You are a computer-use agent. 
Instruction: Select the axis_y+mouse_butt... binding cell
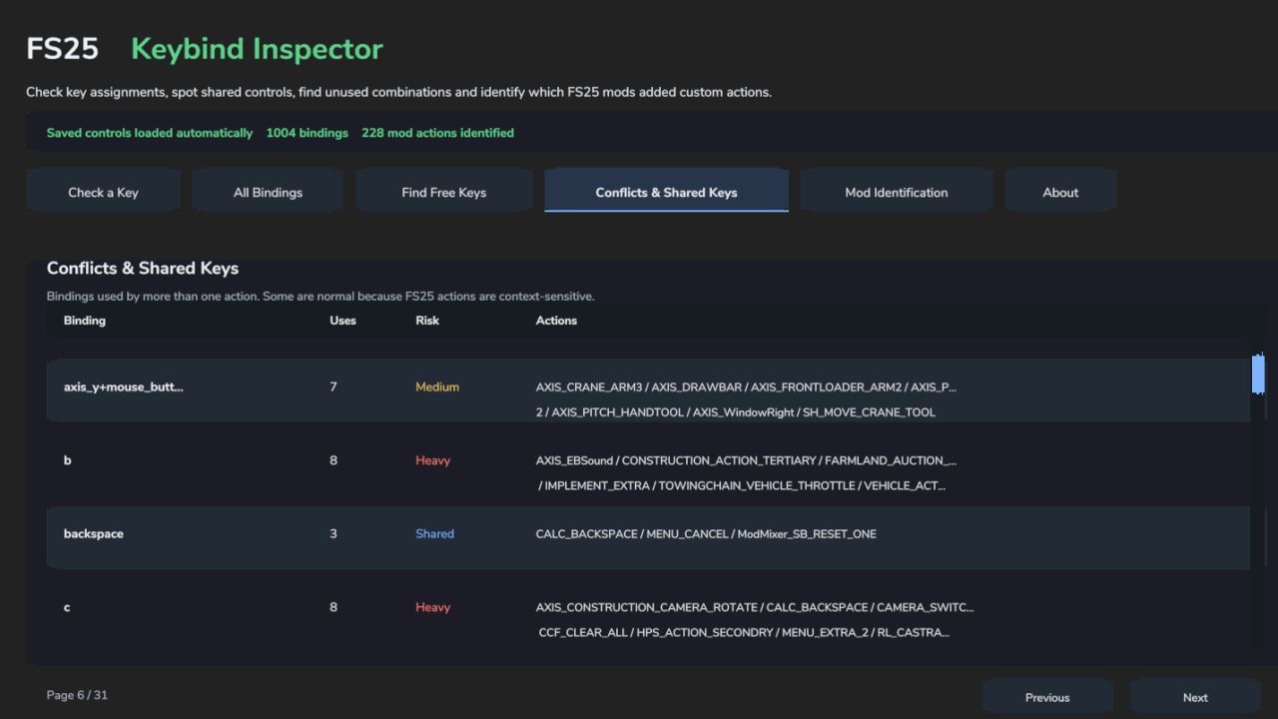[x=124, y=386]
